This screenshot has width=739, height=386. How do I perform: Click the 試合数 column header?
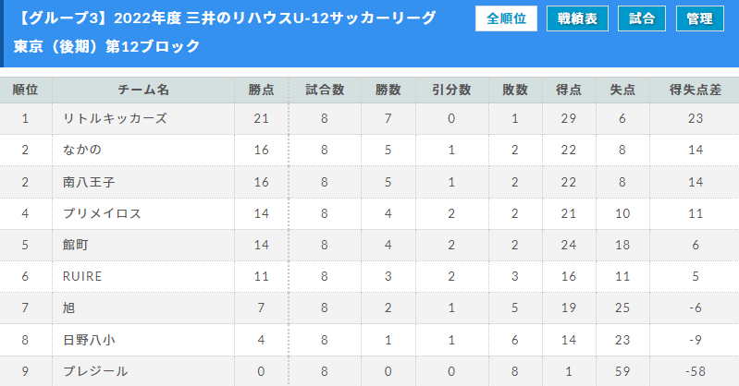click(325, 90)
